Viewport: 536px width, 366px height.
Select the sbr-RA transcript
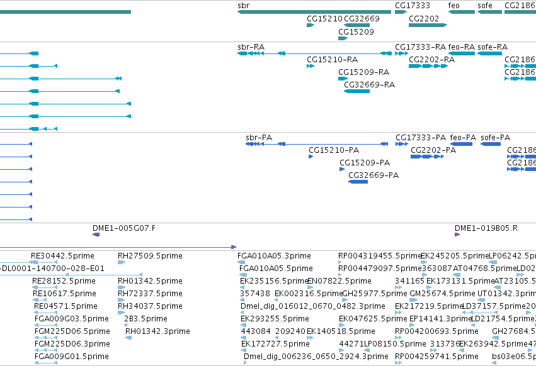click(x=314, y=53)
